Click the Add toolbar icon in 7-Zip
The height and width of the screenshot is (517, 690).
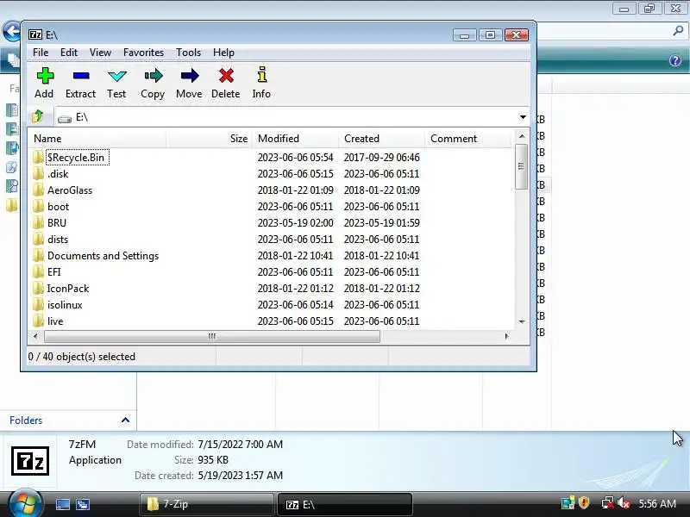click(x=45, y=76)
